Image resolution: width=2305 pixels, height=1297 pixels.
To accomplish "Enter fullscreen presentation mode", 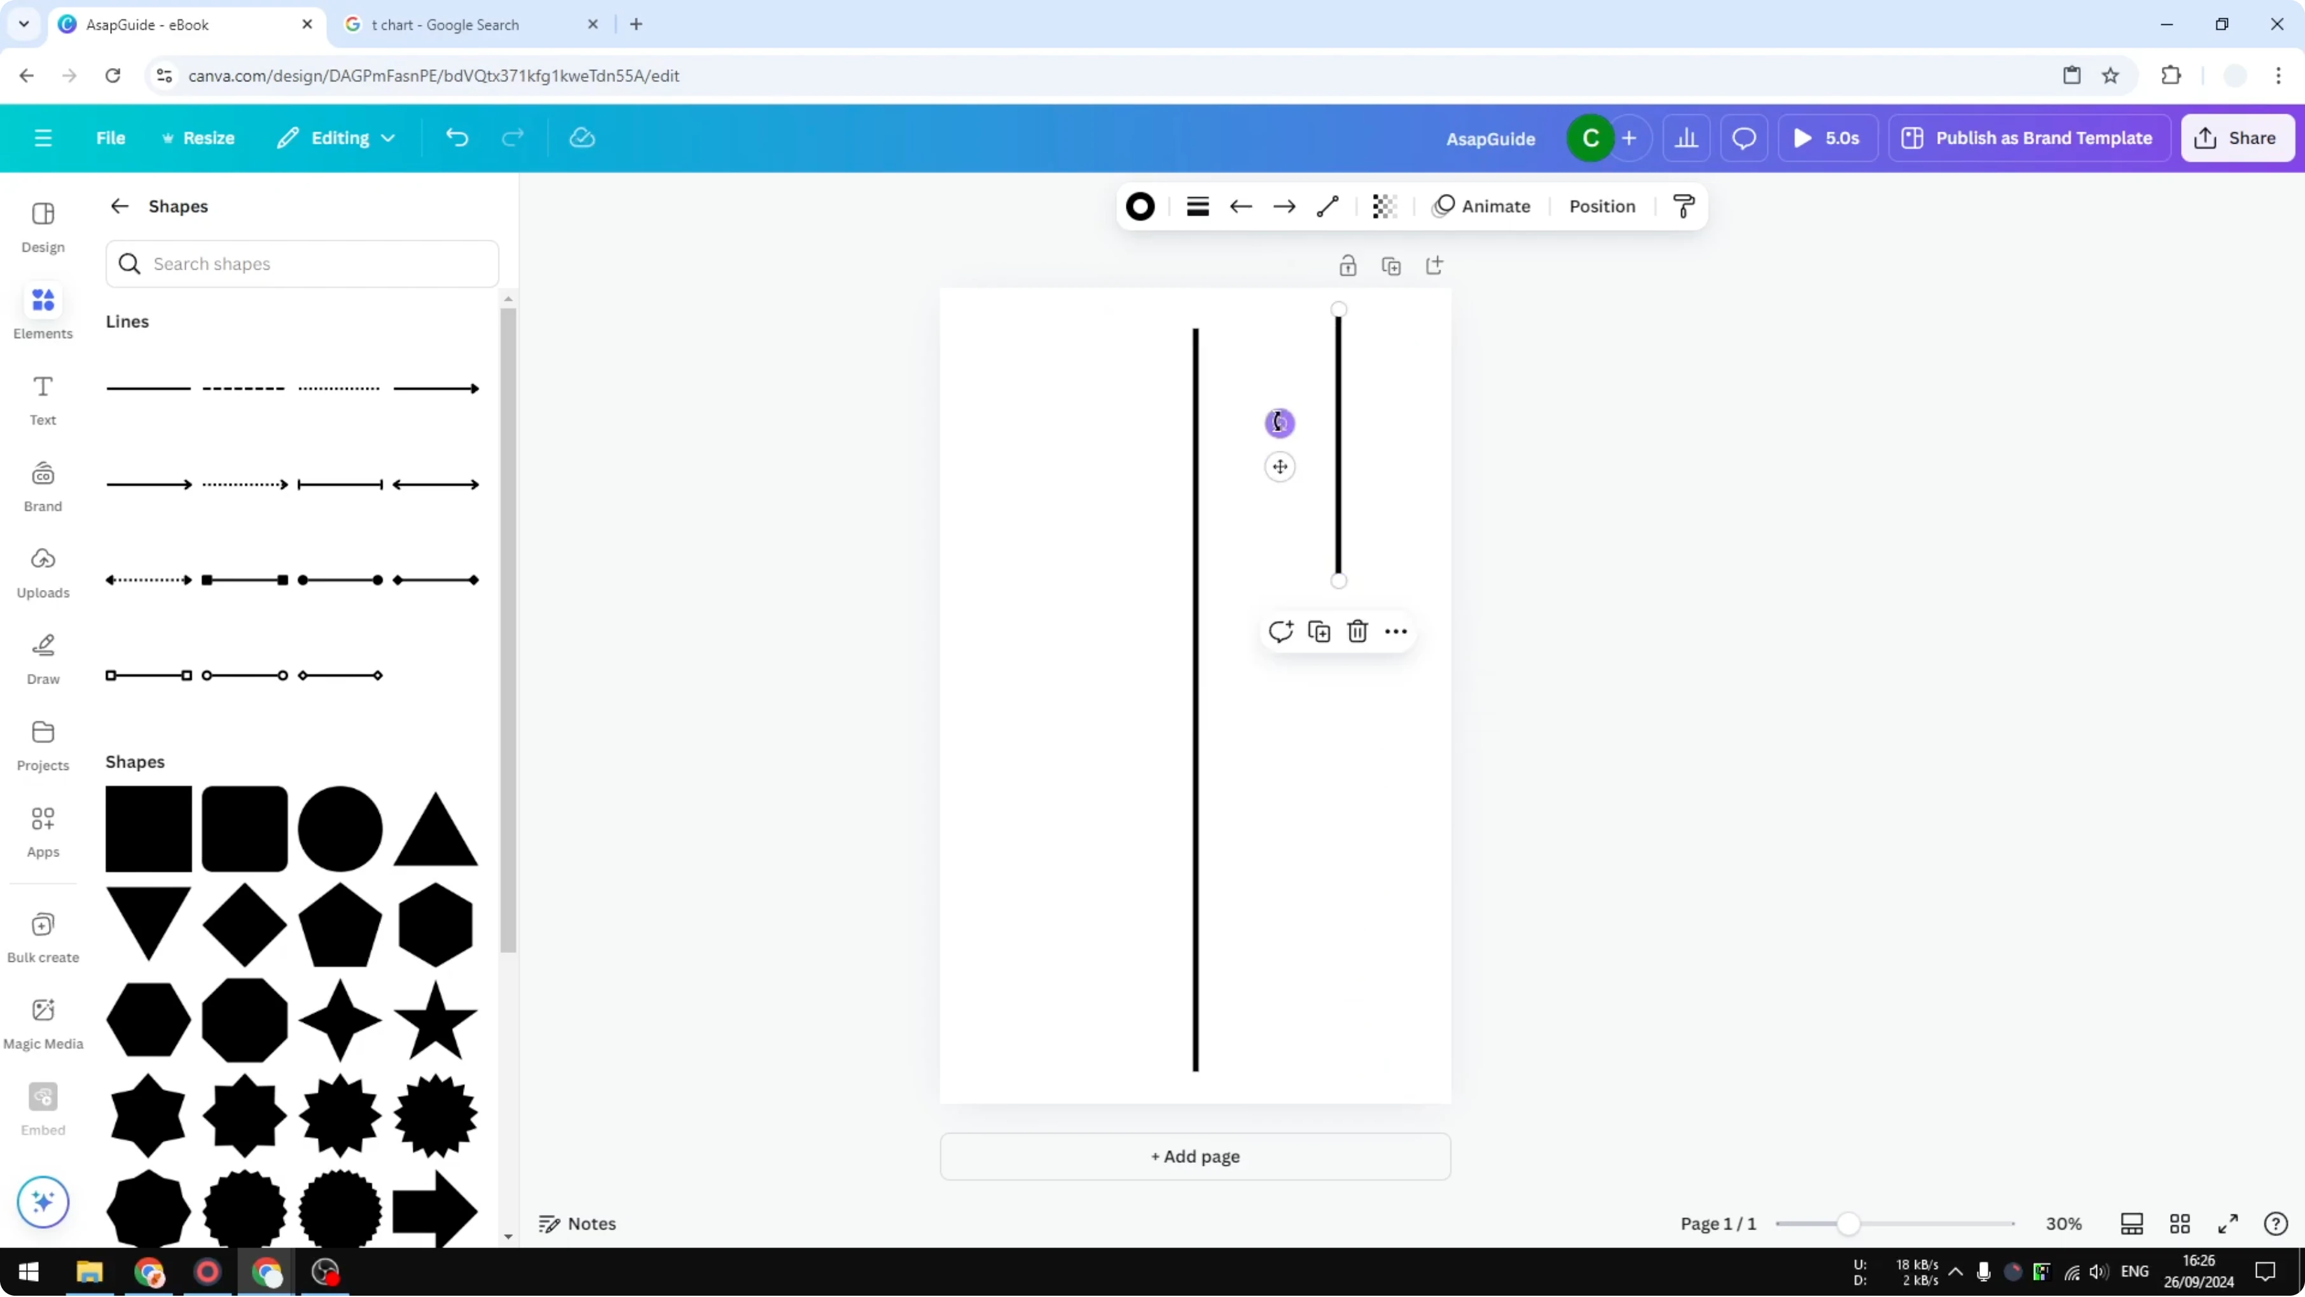I will 2228,1225.
